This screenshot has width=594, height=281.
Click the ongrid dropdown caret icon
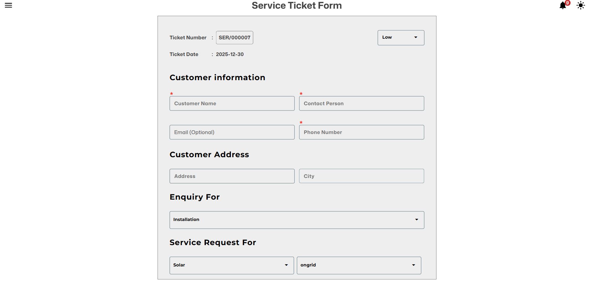click(414, 265)
